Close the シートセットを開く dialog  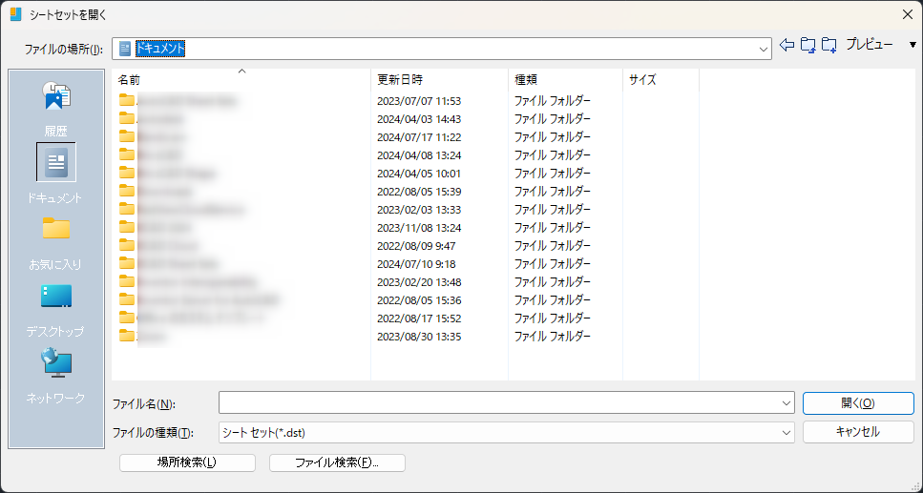point(908,14)
